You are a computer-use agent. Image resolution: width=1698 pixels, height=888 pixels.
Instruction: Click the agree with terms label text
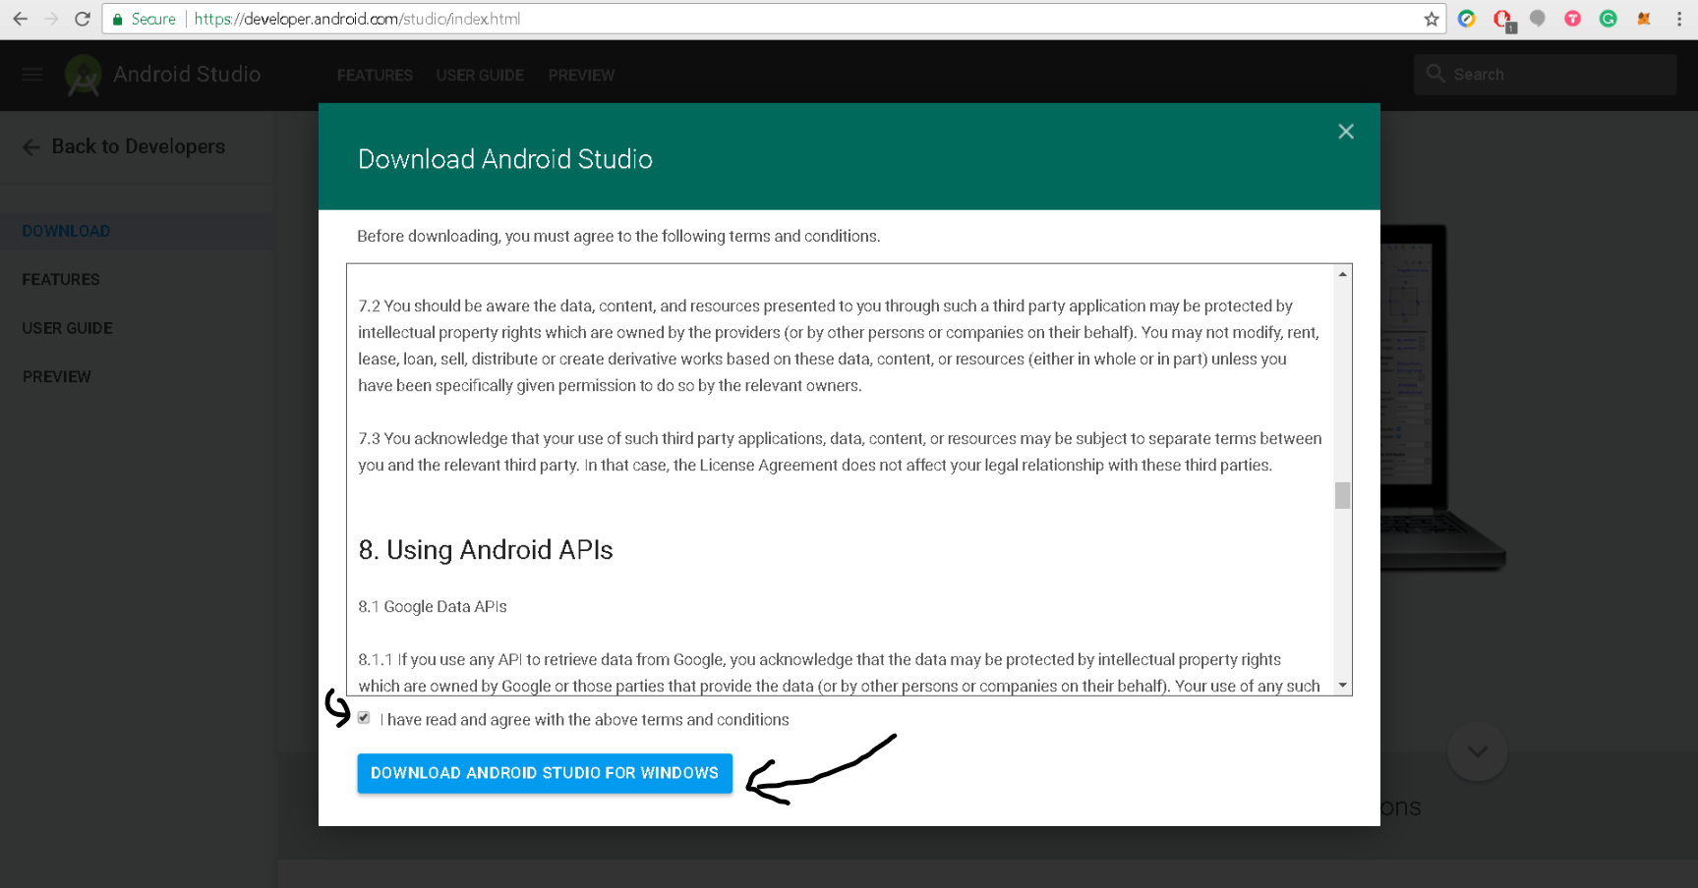pyautogui.click(x=584, y=720)
